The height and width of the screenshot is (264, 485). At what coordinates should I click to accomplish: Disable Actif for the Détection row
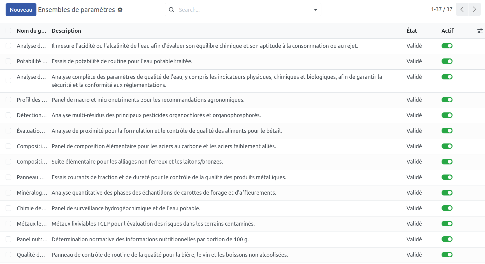pos(447,115)
